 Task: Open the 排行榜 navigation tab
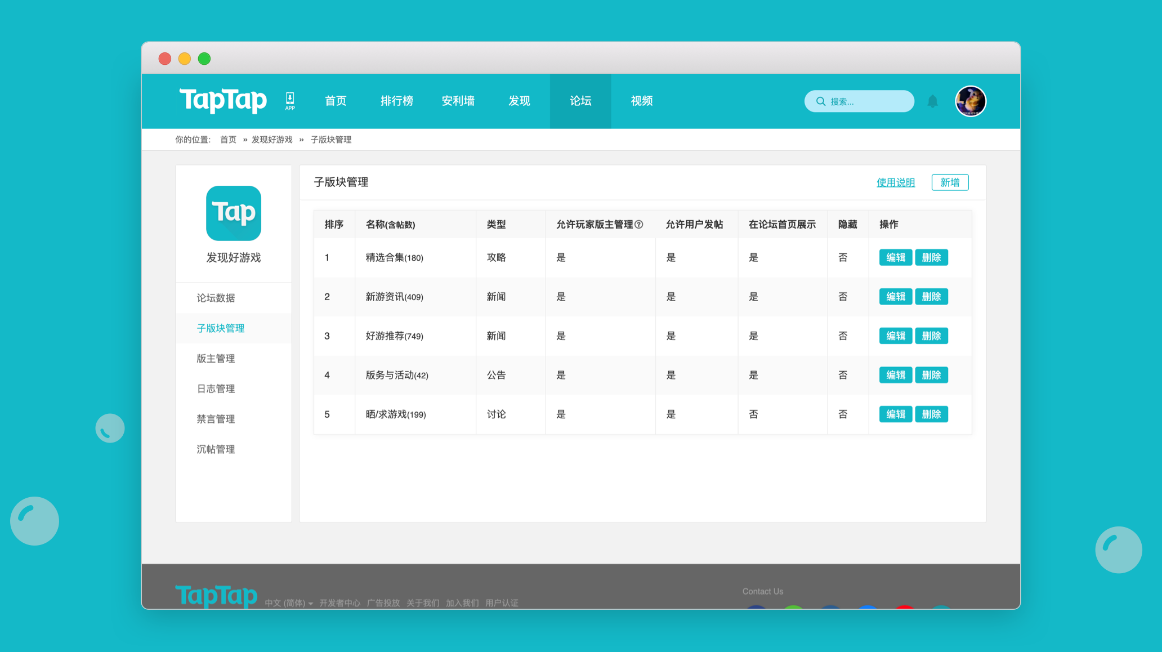[x=396, y=101]
